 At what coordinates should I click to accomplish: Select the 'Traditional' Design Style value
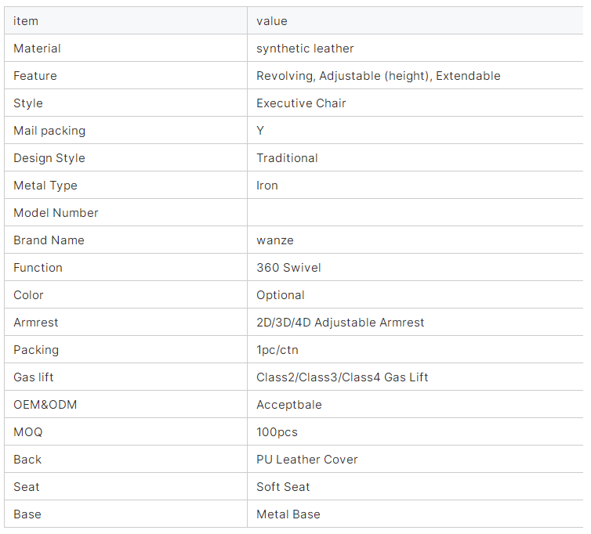tap(287, 158)
